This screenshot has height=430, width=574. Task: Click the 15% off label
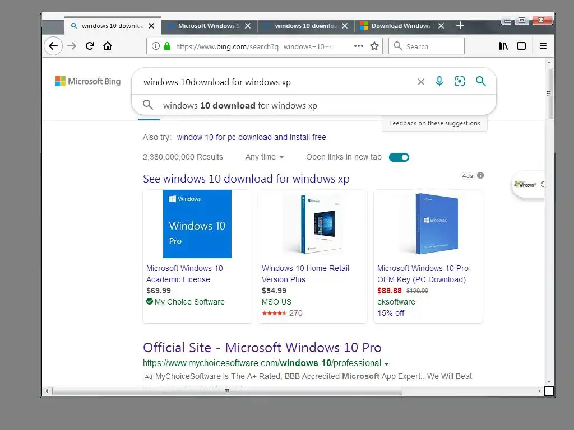(x=391, y=314)
